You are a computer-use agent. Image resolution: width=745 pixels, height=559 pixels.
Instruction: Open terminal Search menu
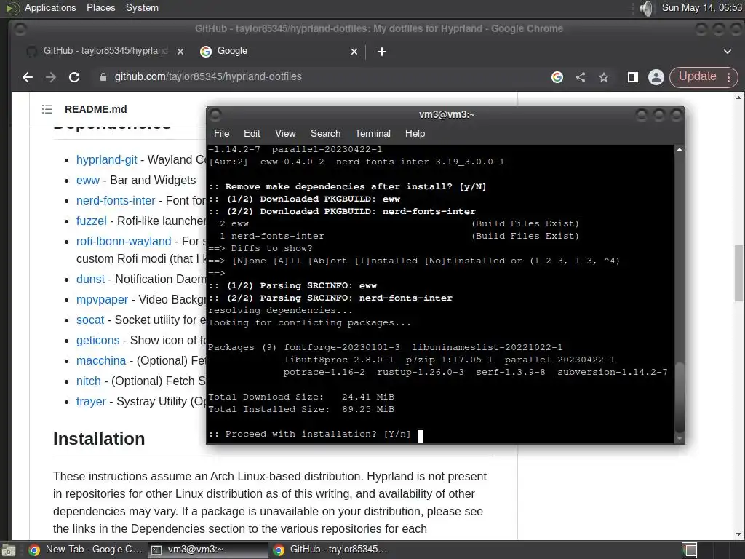(325, 134)
